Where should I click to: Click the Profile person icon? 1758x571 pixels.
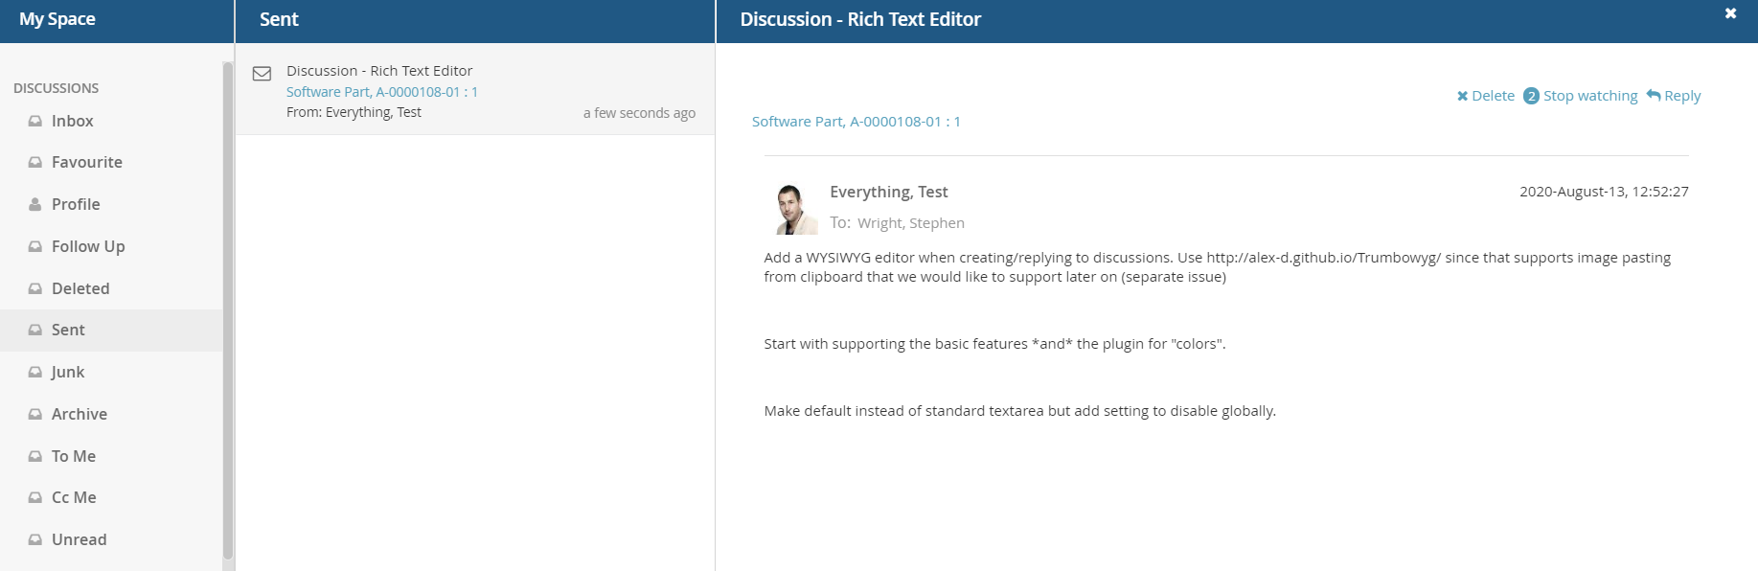(35, 205)
